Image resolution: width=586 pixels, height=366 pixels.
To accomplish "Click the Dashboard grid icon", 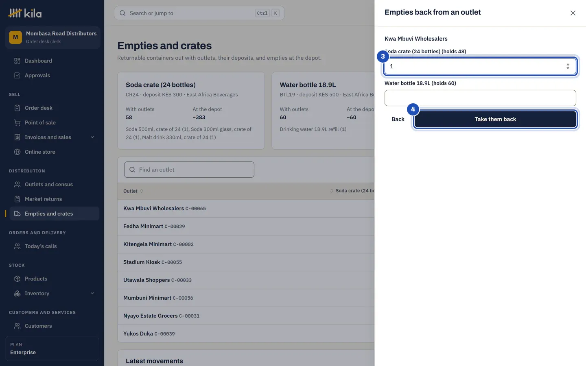I will tap(17, 61).
